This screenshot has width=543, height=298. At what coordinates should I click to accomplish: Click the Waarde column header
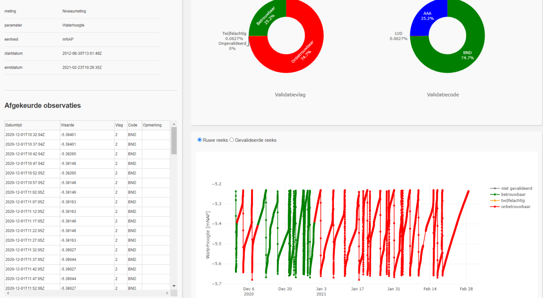[87, 125]
